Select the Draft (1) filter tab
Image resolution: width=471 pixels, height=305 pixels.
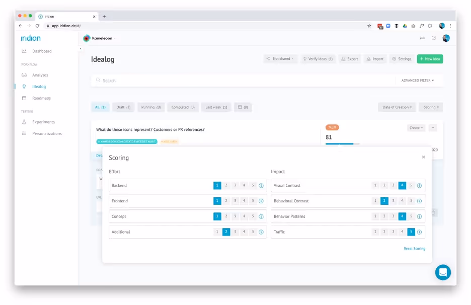coord(123,107)
